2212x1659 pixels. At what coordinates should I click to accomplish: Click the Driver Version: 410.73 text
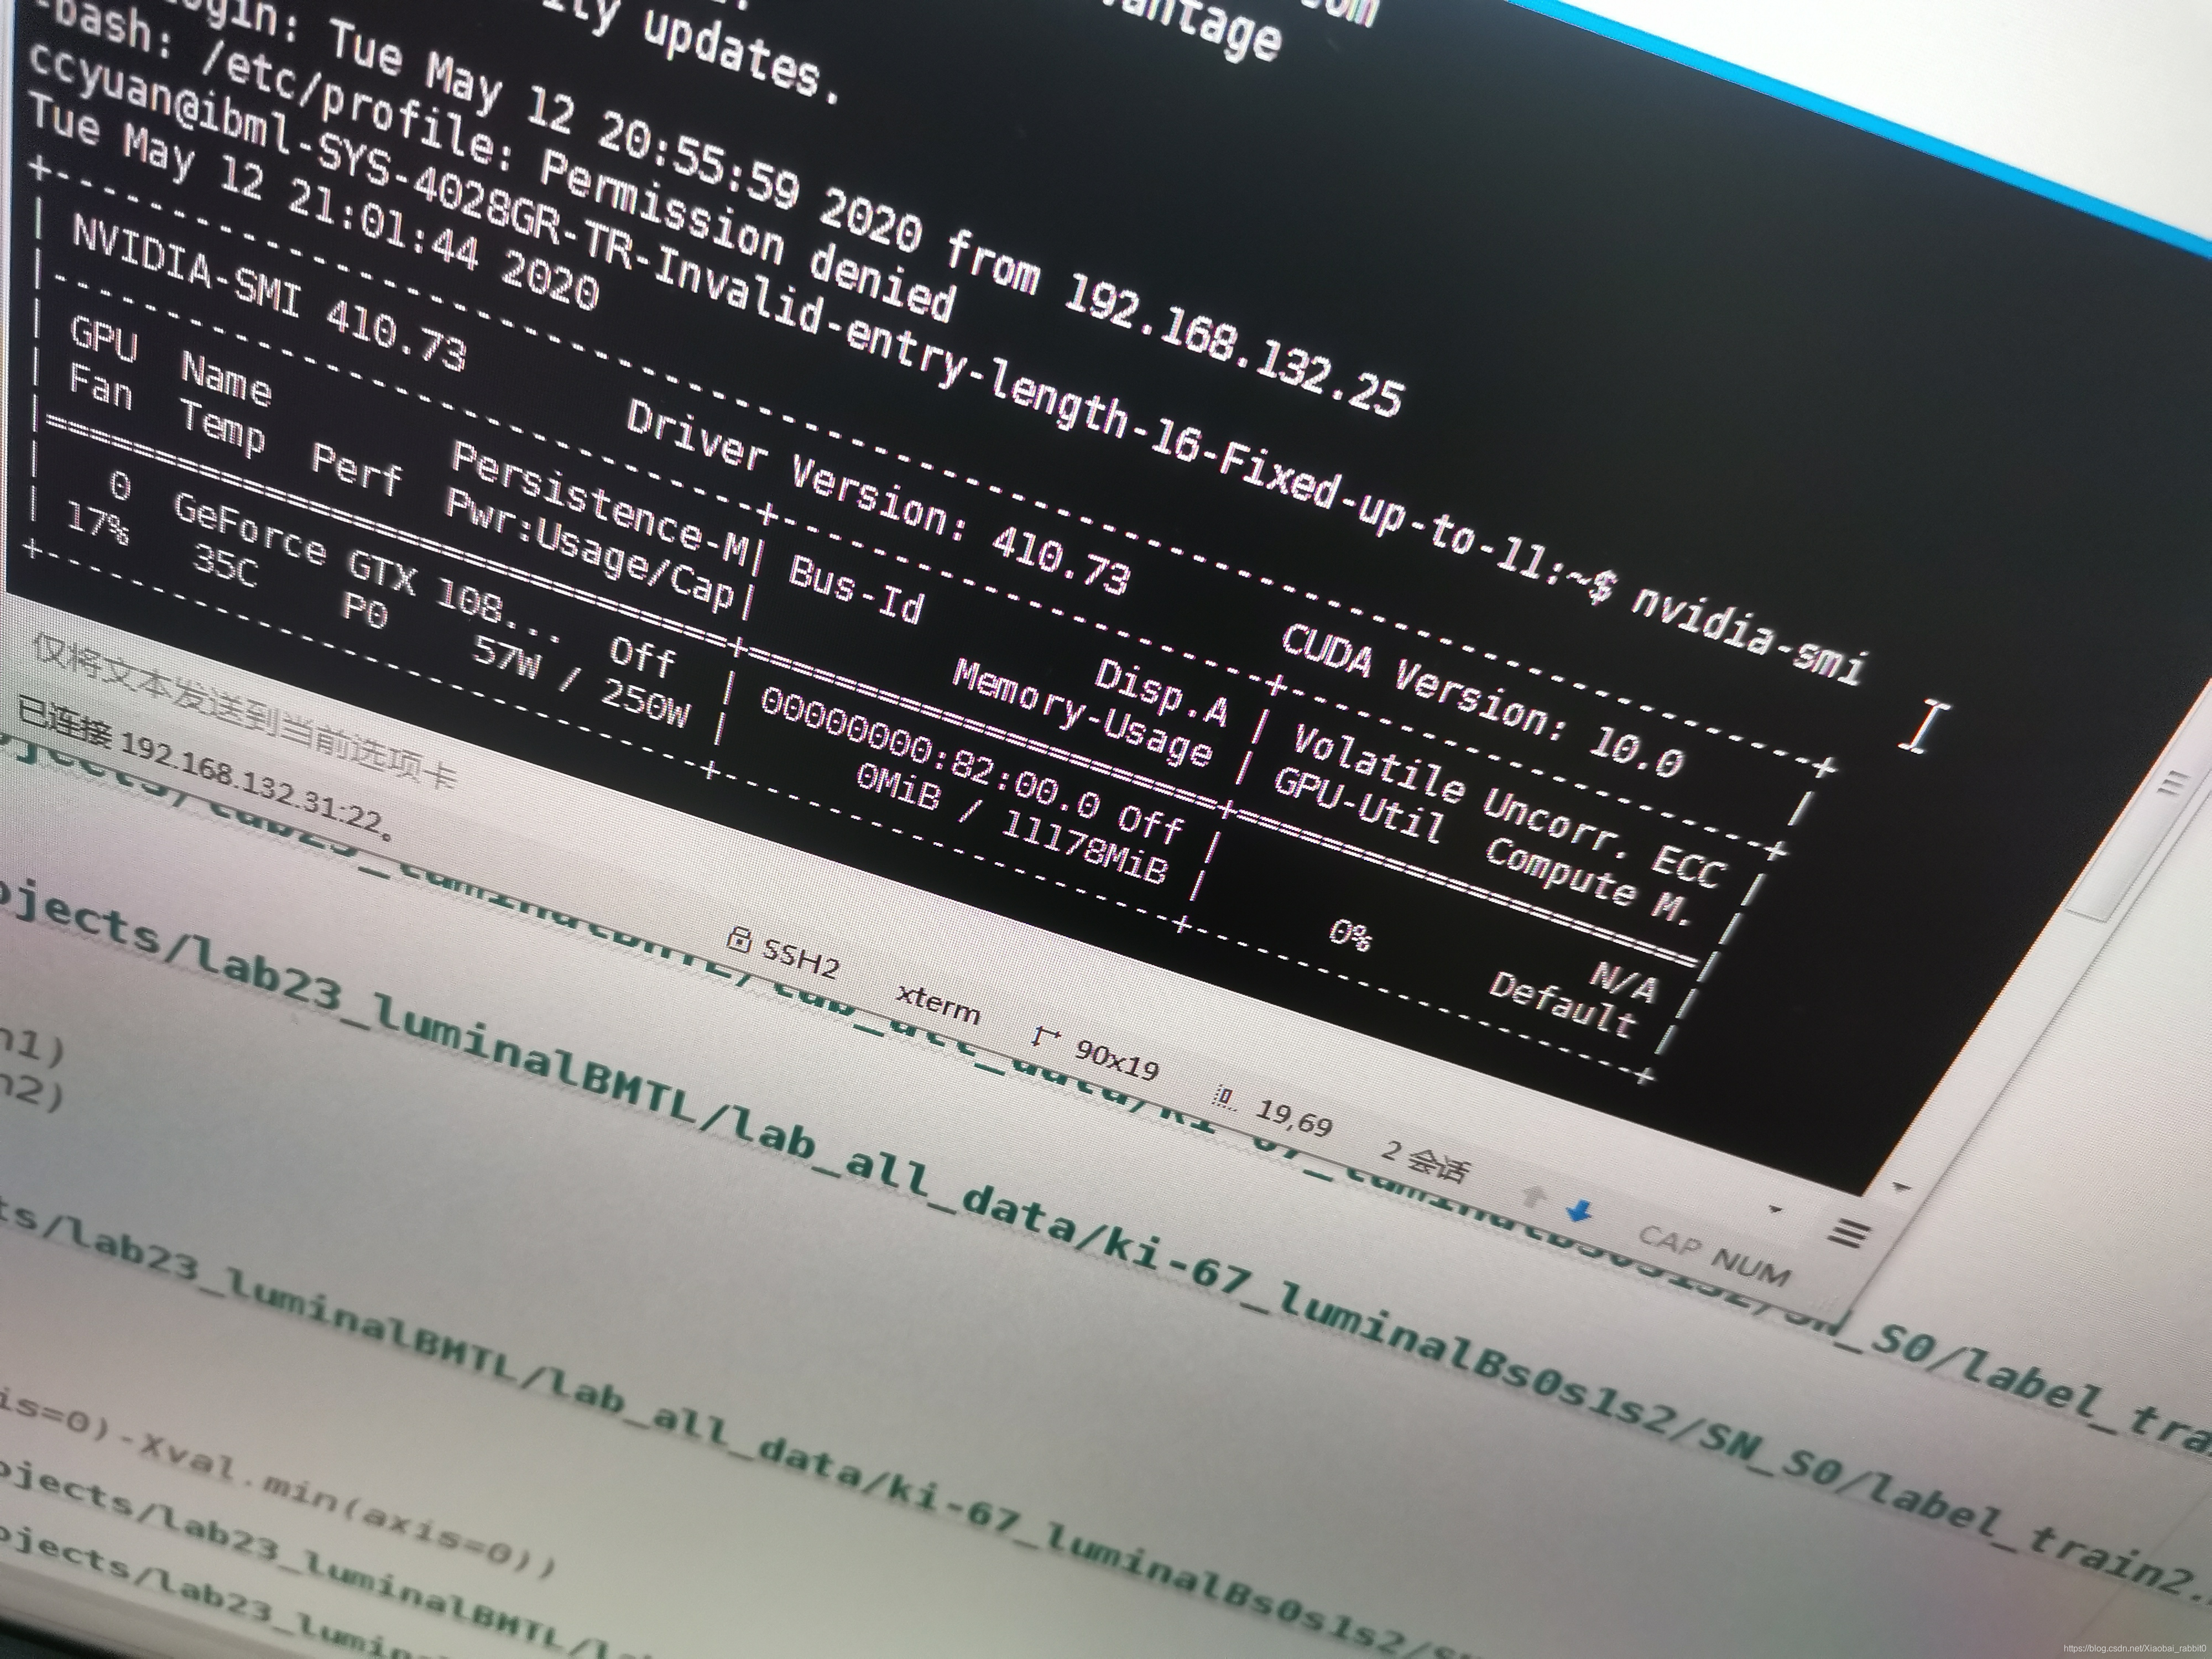tap(878, 499)
